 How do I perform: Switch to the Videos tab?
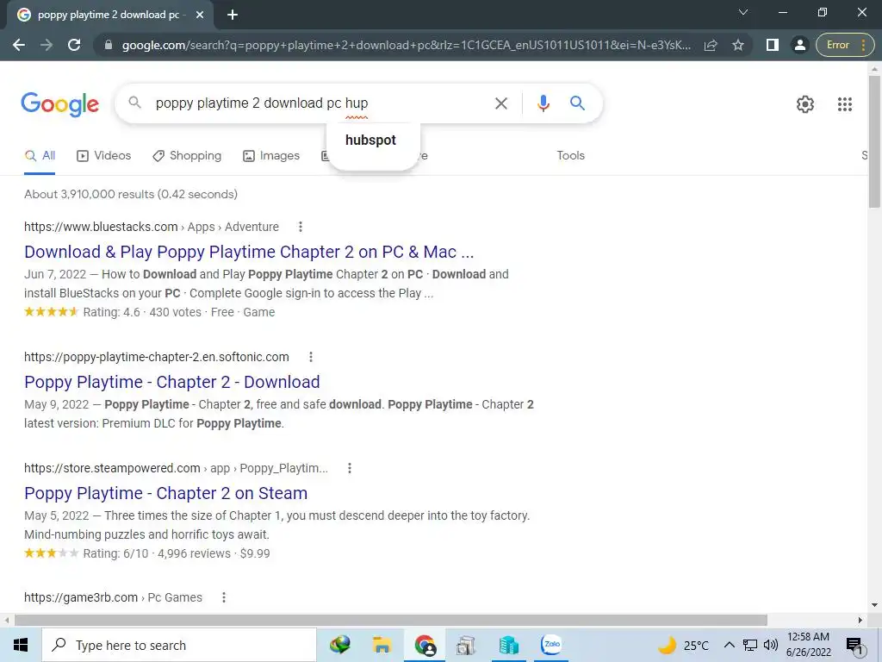tap(104, 156)
